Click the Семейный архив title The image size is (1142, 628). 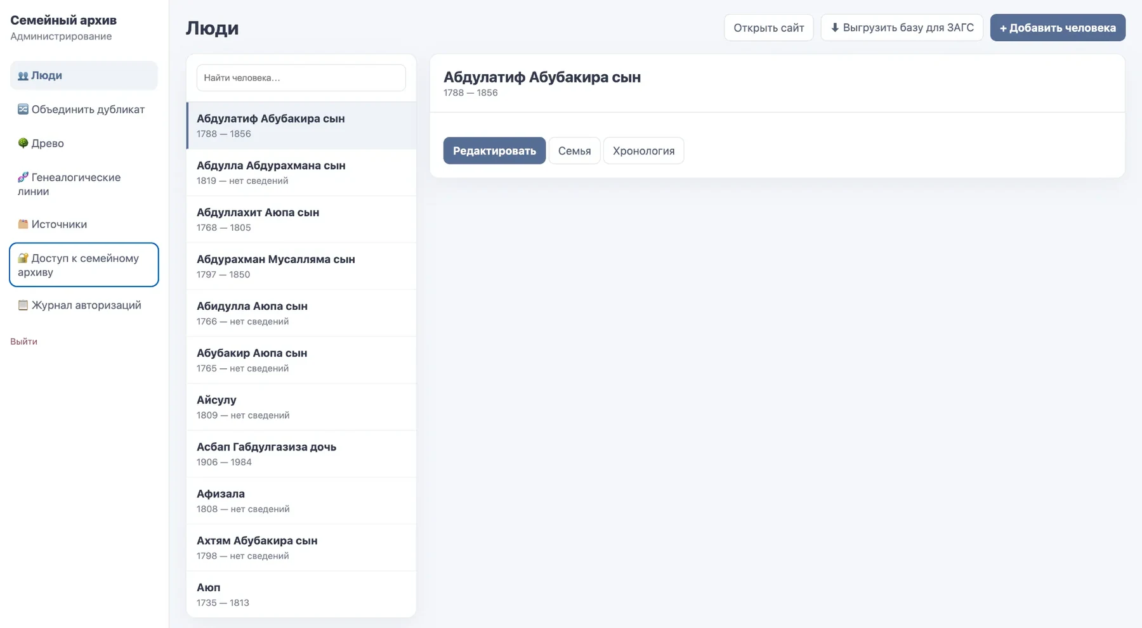pos(63,20)
